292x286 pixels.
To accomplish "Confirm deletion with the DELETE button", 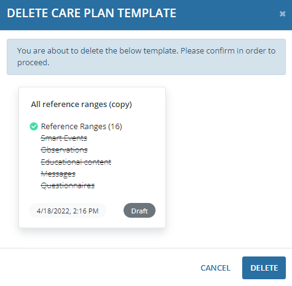I will coord(264,268).
